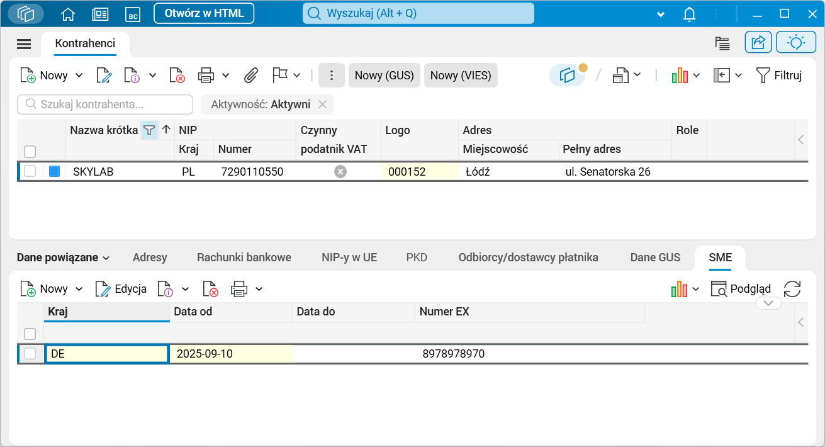This screenshot has height=447, width=825.
Task: Open the dropdown arrow next to the SME Nowy button
Action: 79,289
